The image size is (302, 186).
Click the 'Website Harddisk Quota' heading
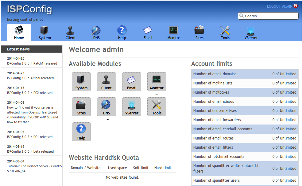click(104, 158)
